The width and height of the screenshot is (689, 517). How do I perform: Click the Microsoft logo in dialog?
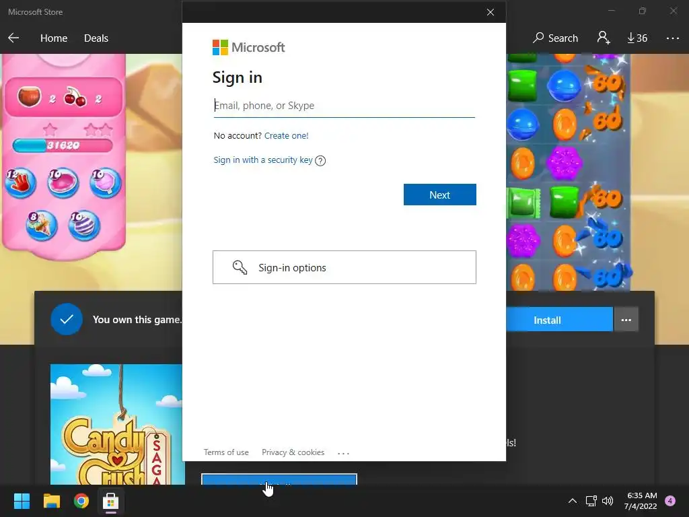[249, 48]
